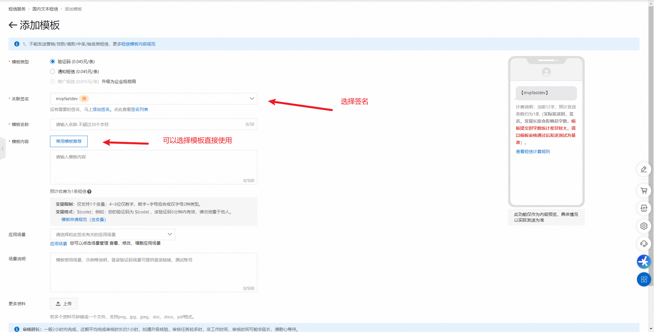Open the customer service headset icon

click(x=644, y=244)
